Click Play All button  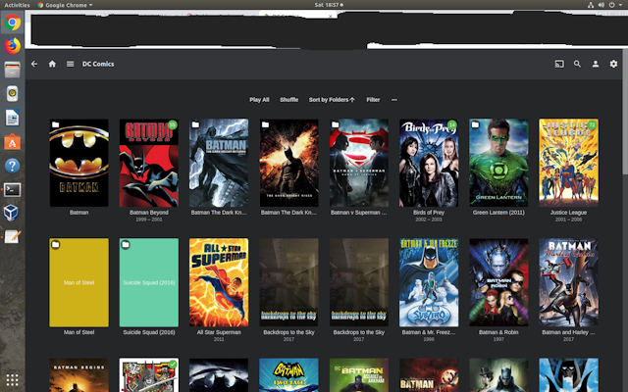coord(259,100)
